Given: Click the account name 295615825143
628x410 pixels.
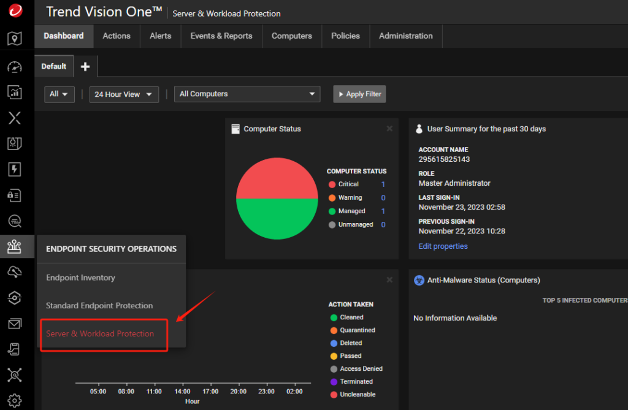Looking at the screenshot, I should point(444,159).
